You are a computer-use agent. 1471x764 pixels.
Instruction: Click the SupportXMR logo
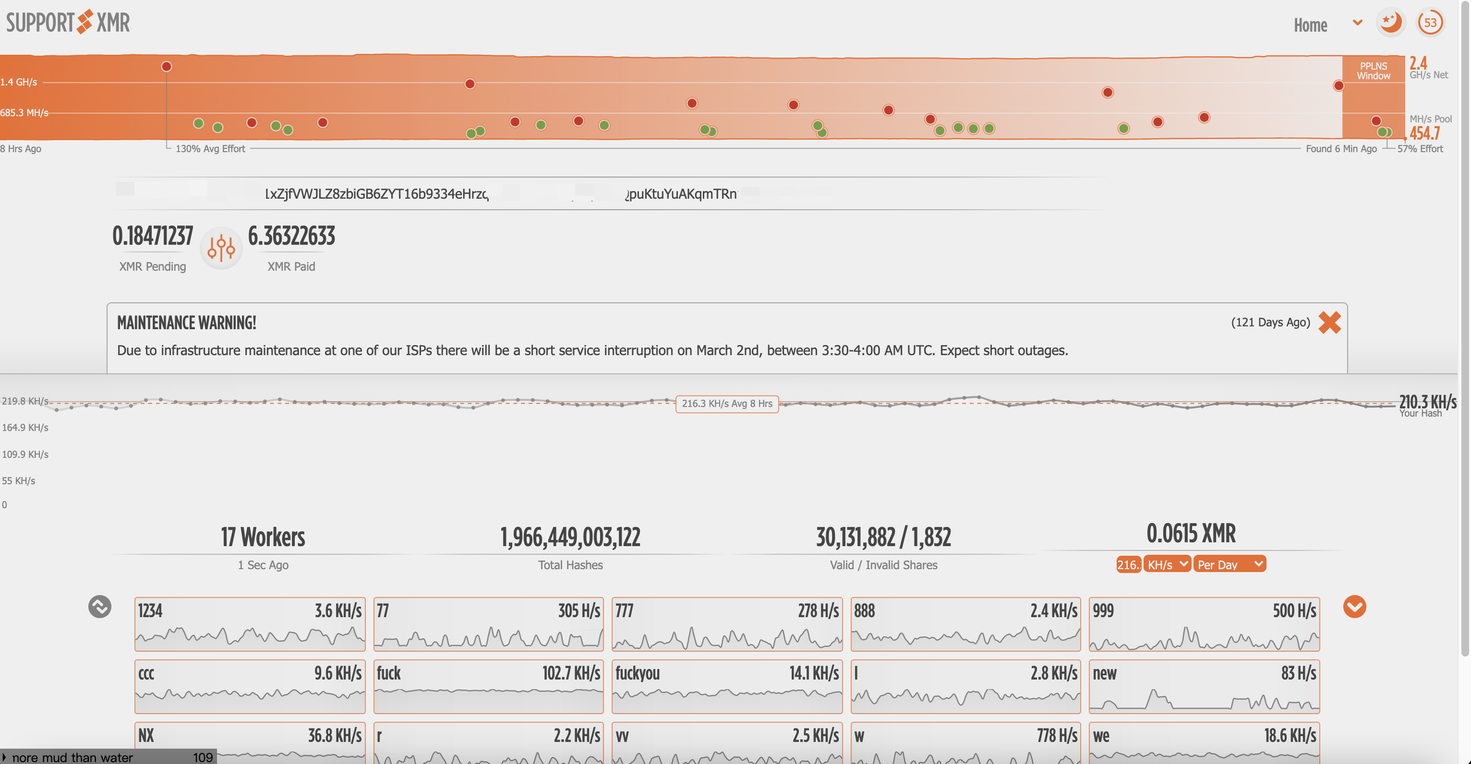68,22
